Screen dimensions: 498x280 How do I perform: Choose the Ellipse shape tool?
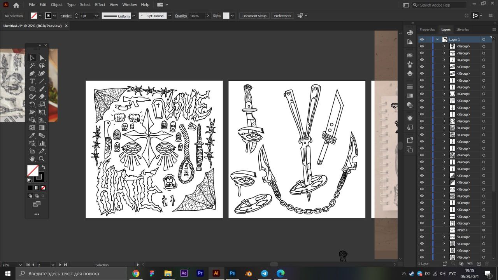32,89
